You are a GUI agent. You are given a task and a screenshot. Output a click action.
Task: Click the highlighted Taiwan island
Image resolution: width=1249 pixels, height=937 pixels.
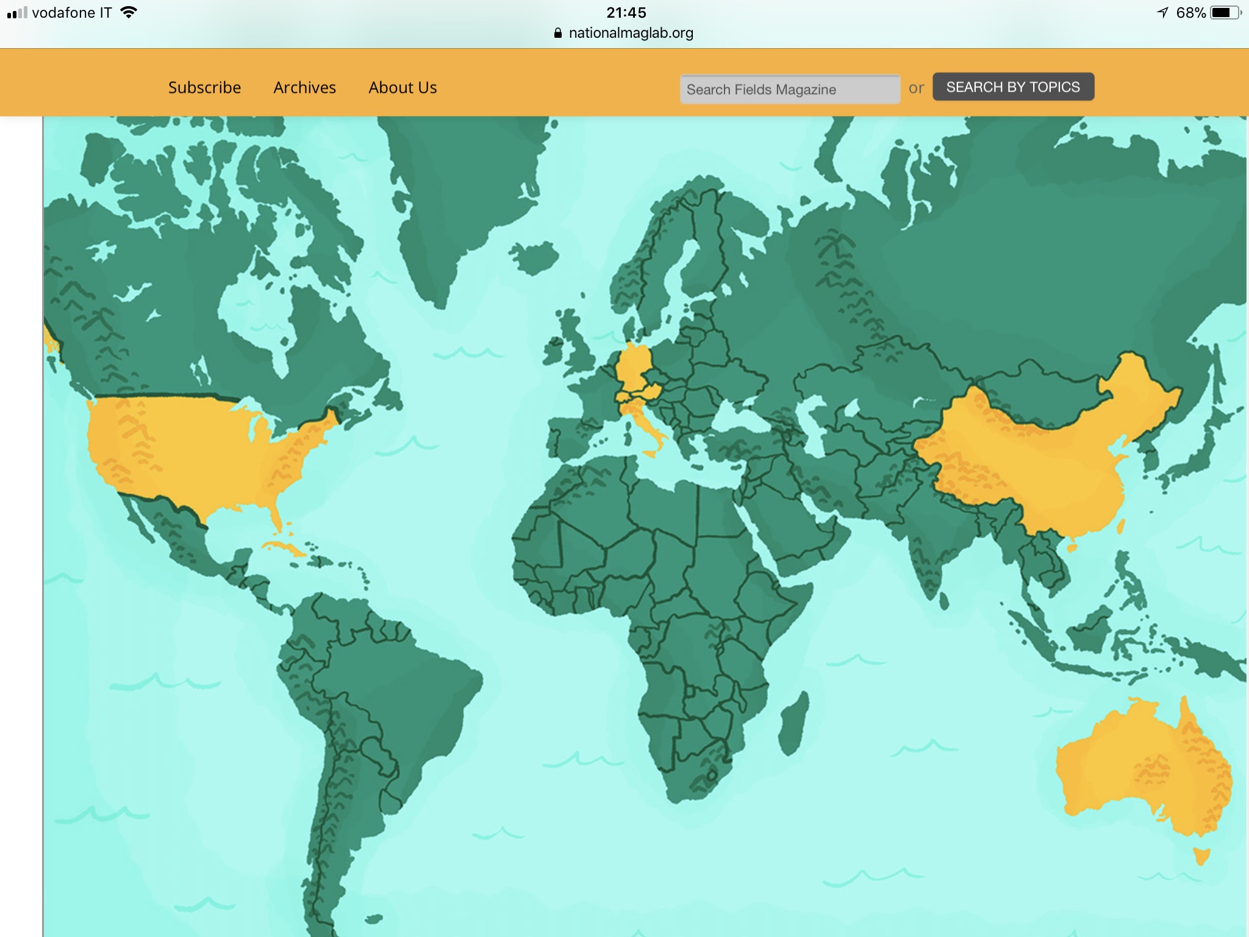click(x=1121, y=526)
